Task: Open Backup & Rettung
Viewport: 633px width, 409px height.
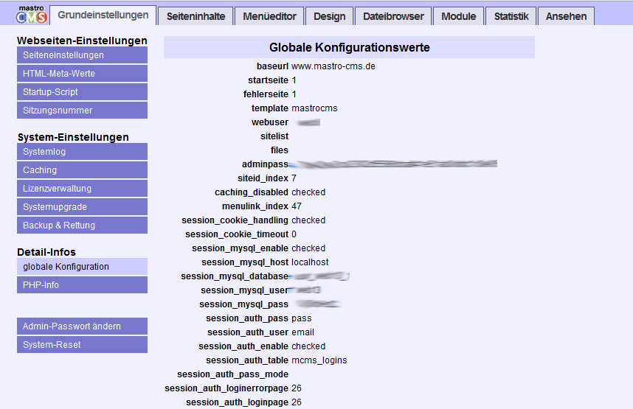Action: tap(82, 225)
